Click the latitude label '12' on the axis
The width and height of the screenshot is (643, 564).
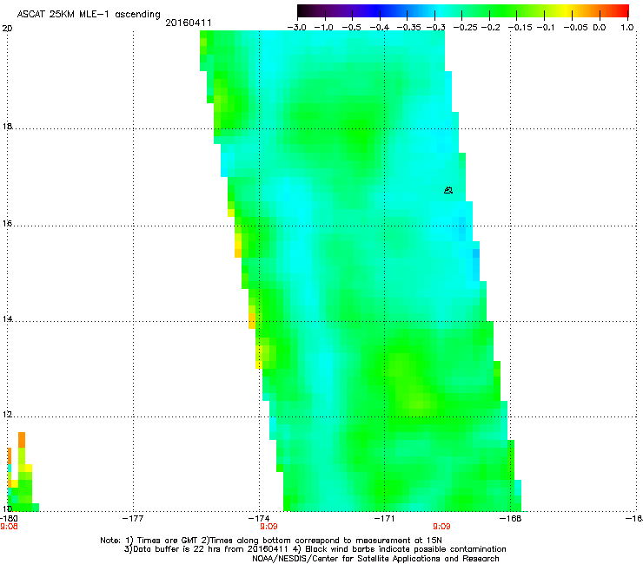[x=7, y=415]
